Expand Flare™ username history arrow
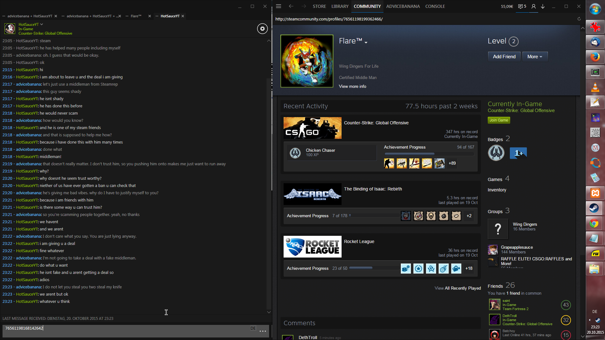 366,42
